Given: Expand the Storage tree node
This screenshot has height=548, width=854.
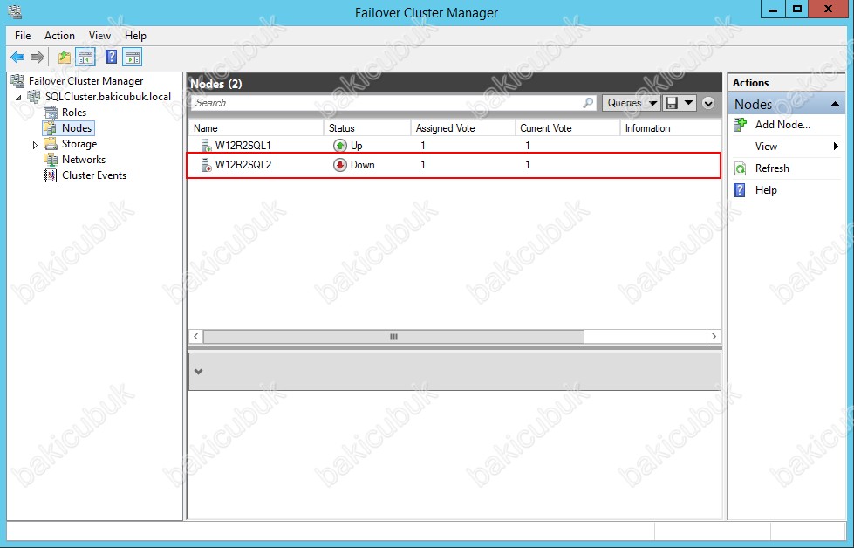Looking at the screenshot, I should [x=35, y=145].
